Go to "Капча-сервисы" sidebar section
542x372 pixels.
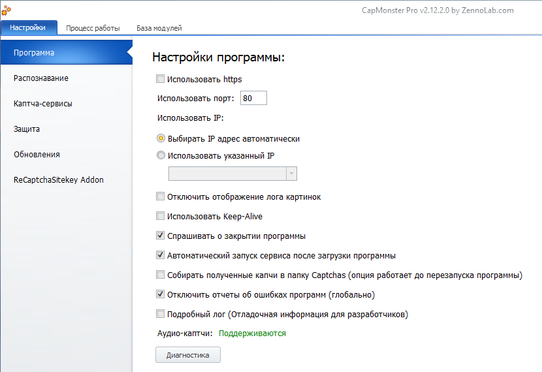(x=43, y=104)
